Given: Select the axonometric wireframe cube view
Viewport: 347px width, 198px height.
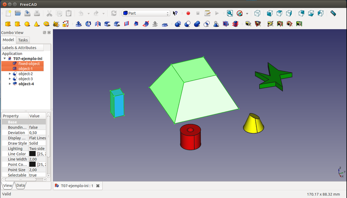Looking at the screenshot, I should [258, 13].
